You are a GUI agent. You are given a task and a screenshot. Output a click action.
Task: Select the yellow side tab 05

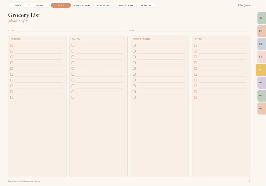tap(261, 70)
